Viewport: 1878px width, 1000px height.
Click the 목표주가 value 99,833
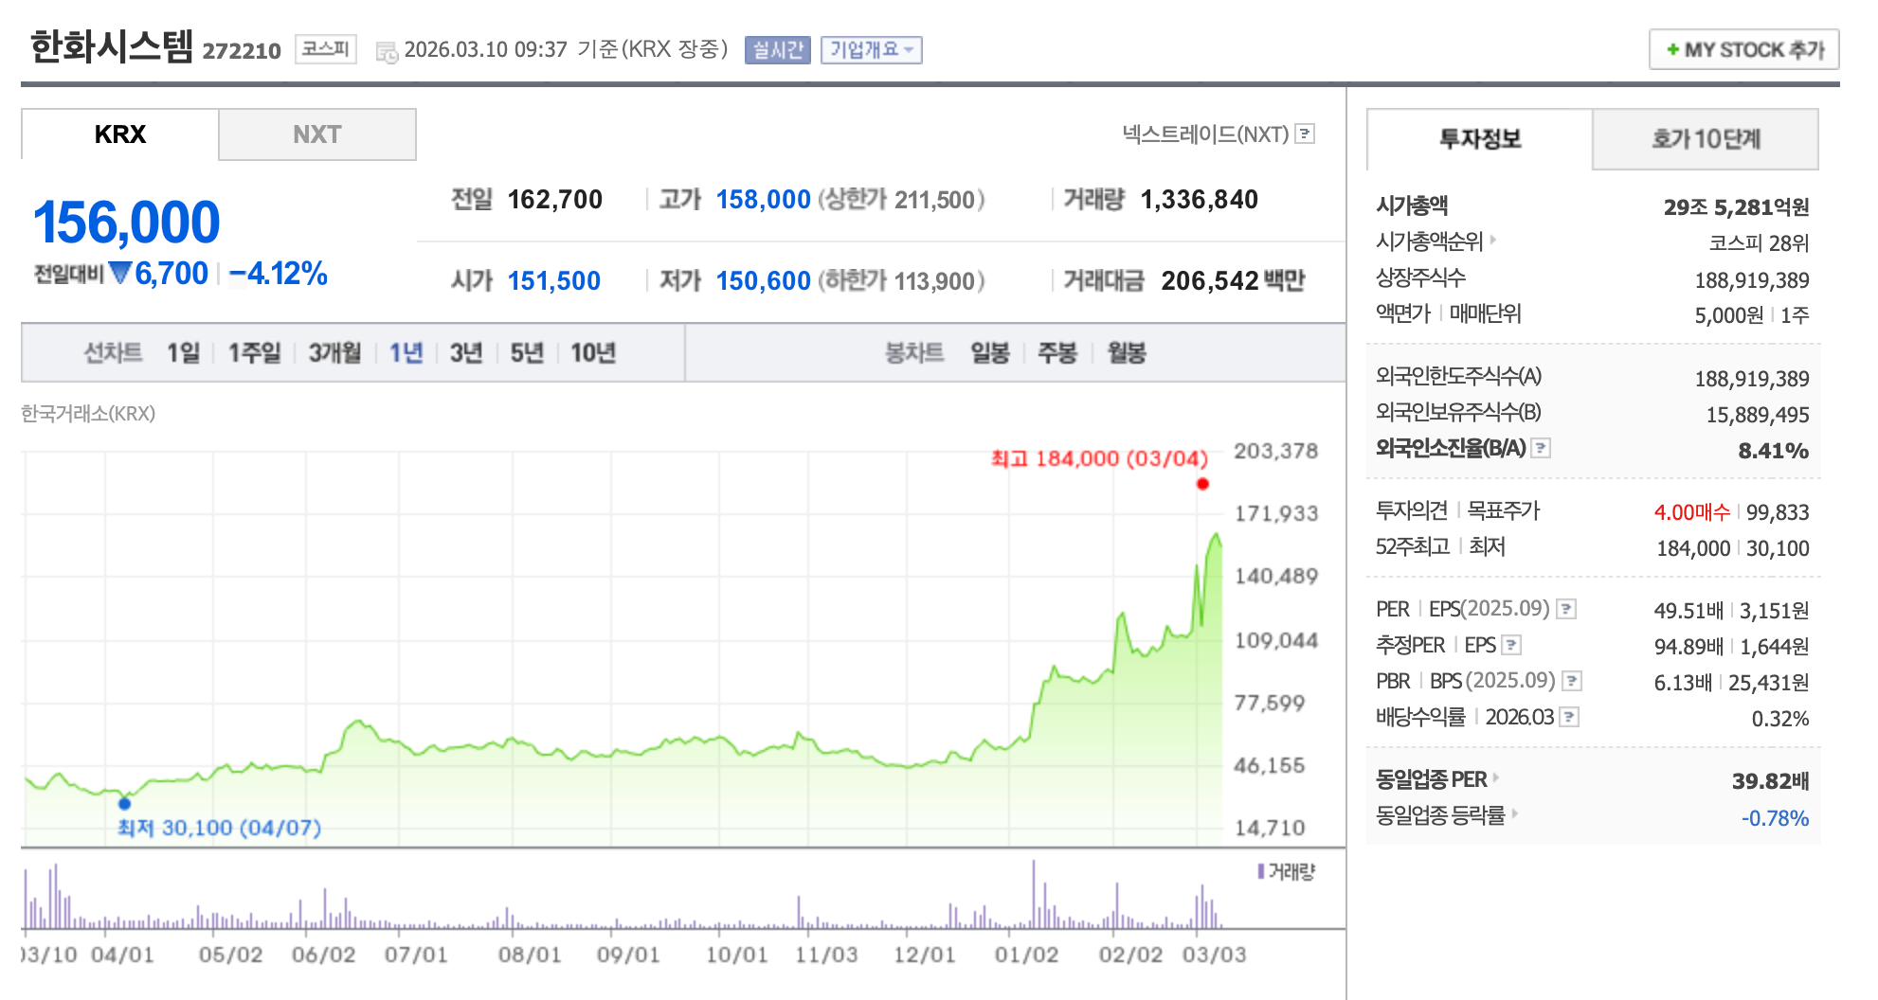1779,512
